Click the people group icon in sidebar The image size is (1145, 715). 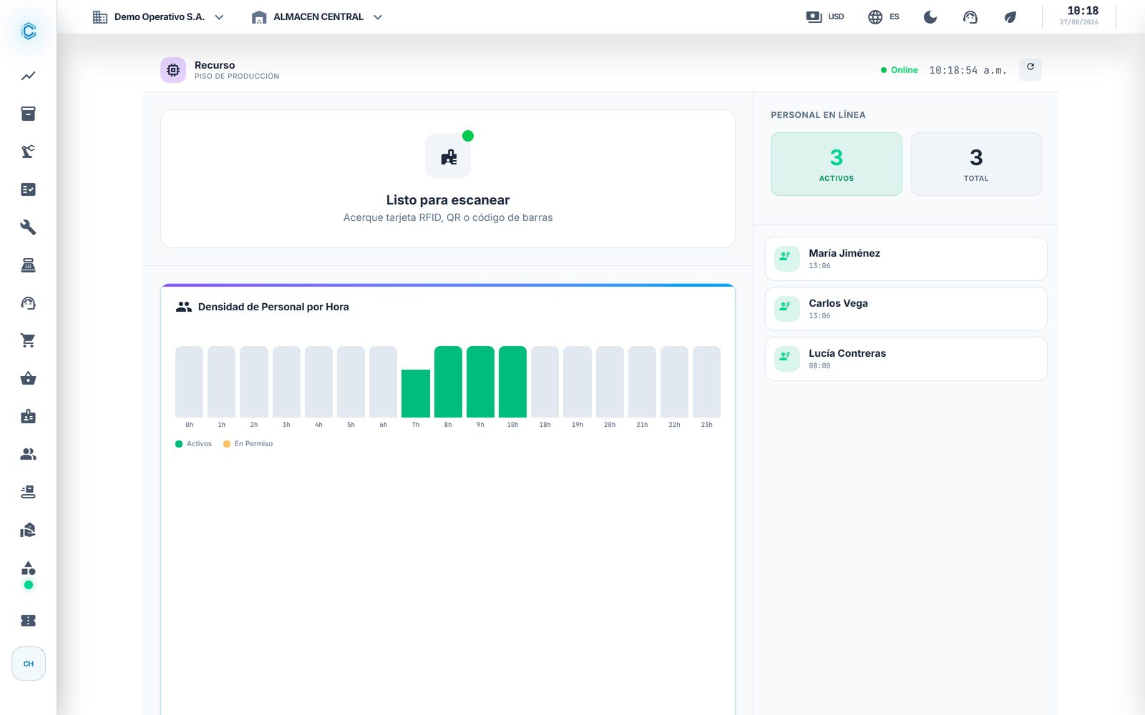[x=28, y=454]
